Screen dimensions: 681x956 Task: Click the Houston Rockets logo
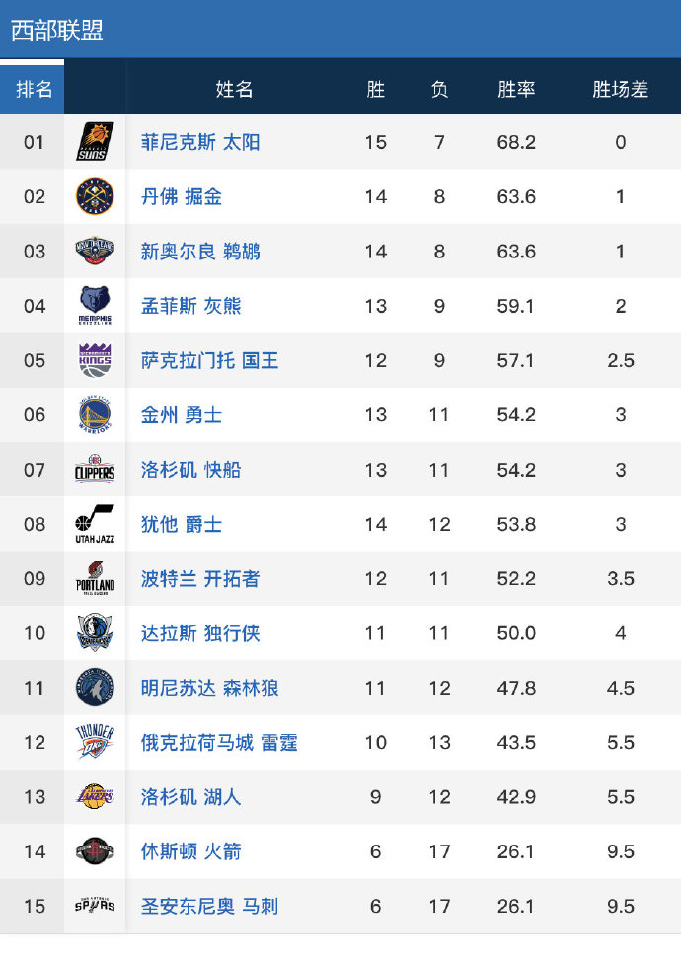point(96,850)
